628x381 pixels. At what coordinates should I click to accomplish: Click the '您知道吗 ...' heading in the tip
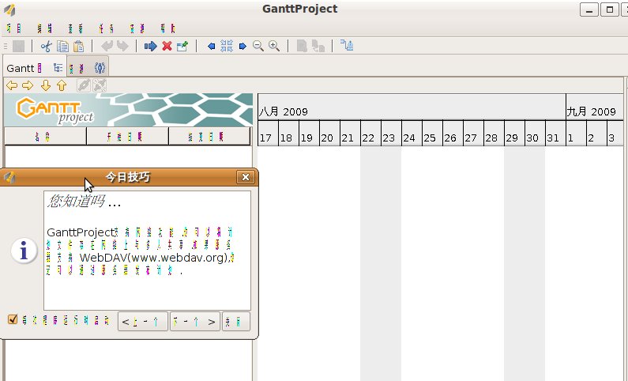84,201
